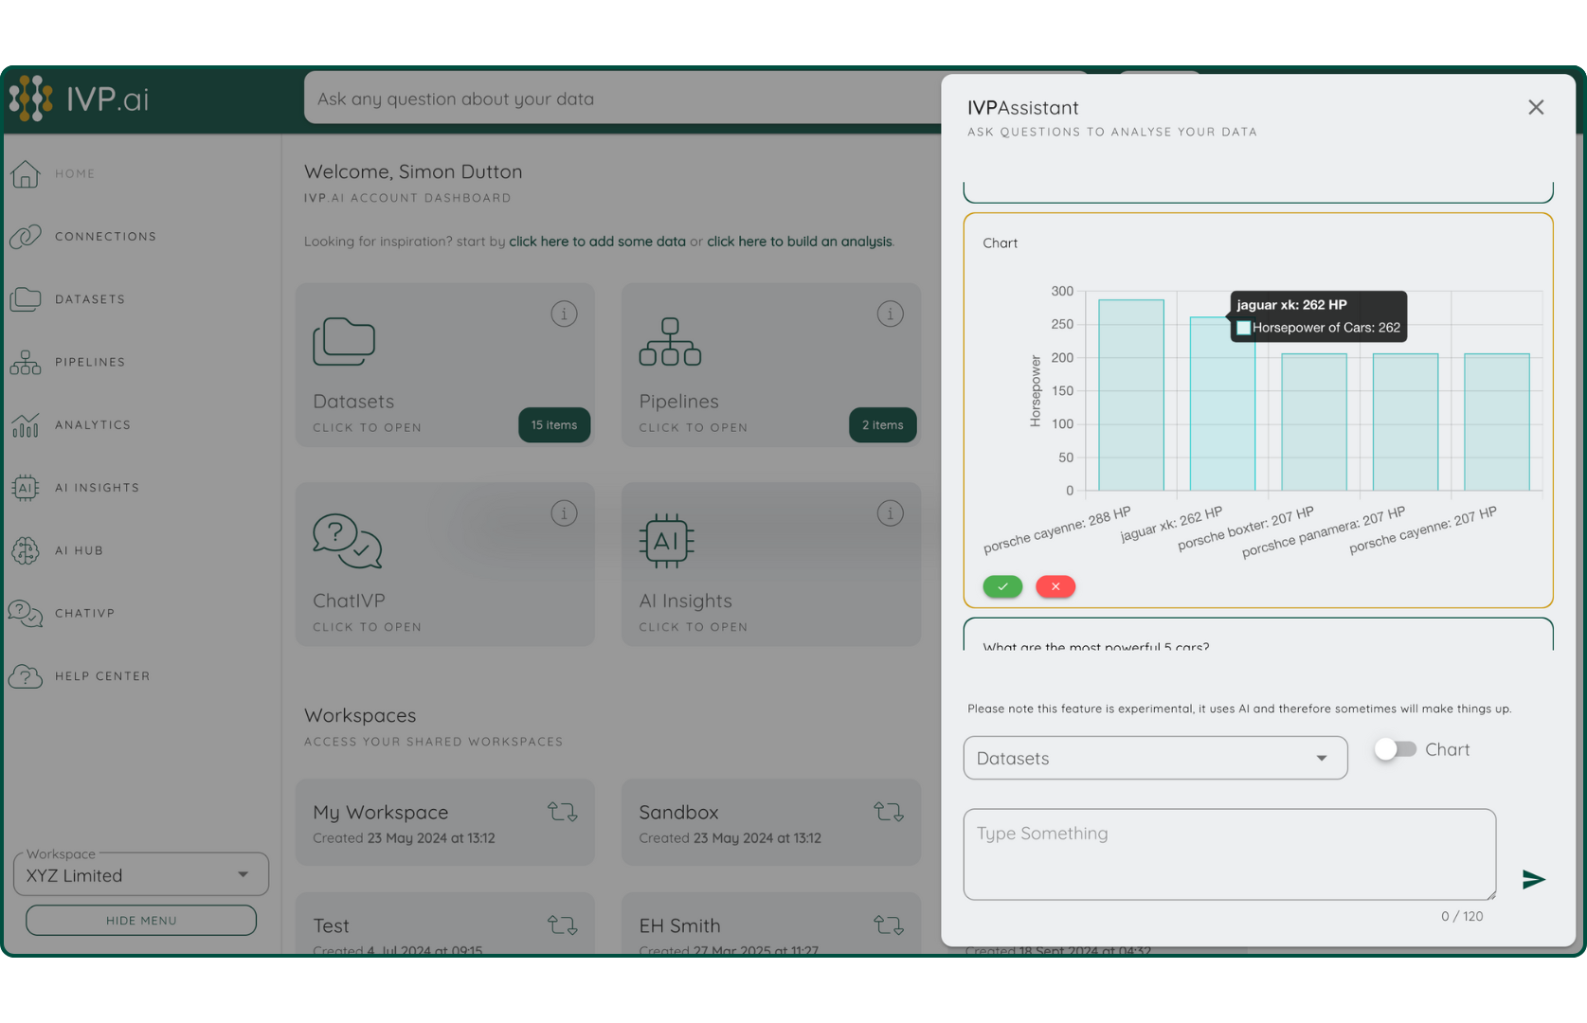Click the Help Center cloud icon in sidebar
Image resolution: width=1587 pixels, height=1023 pixels.
tap(26, 675)
